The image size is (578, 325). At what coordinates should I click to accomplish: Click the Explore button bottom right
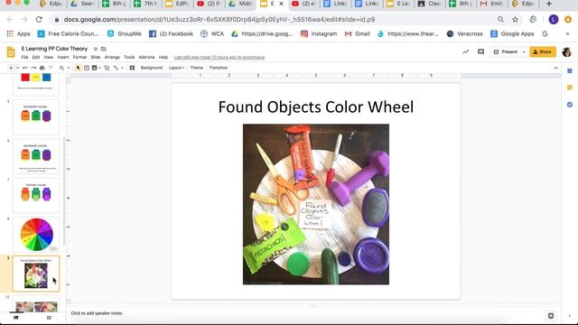click(551, 316)
